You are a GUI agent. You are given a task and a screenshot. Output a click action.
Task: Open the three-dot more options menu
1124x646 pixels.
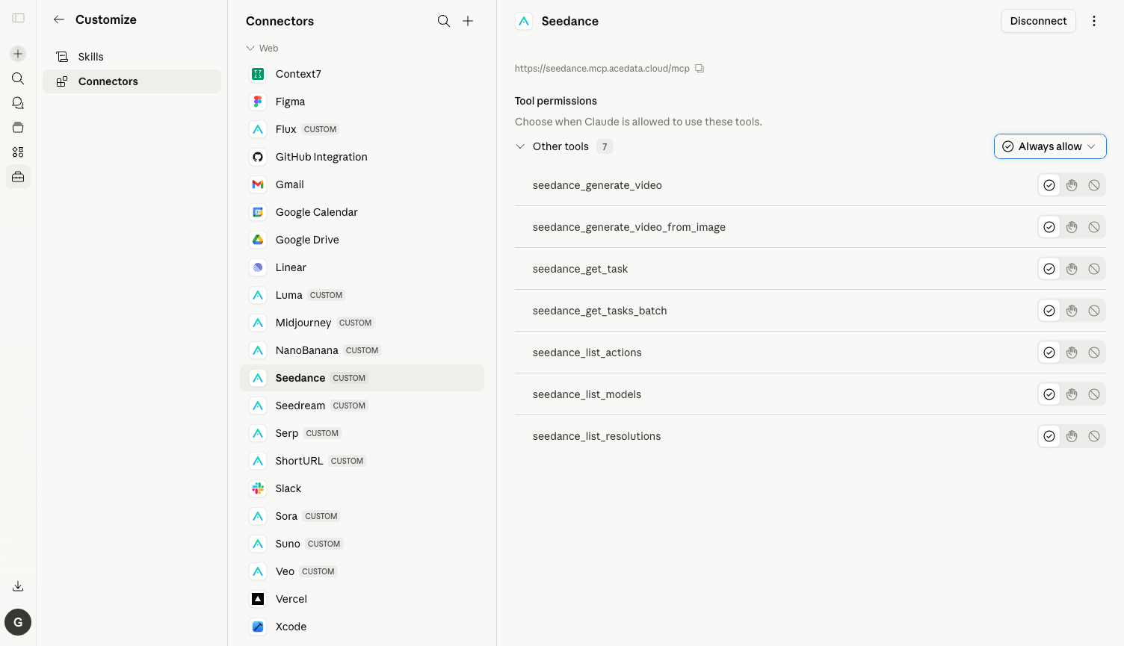pos(1094,21)
